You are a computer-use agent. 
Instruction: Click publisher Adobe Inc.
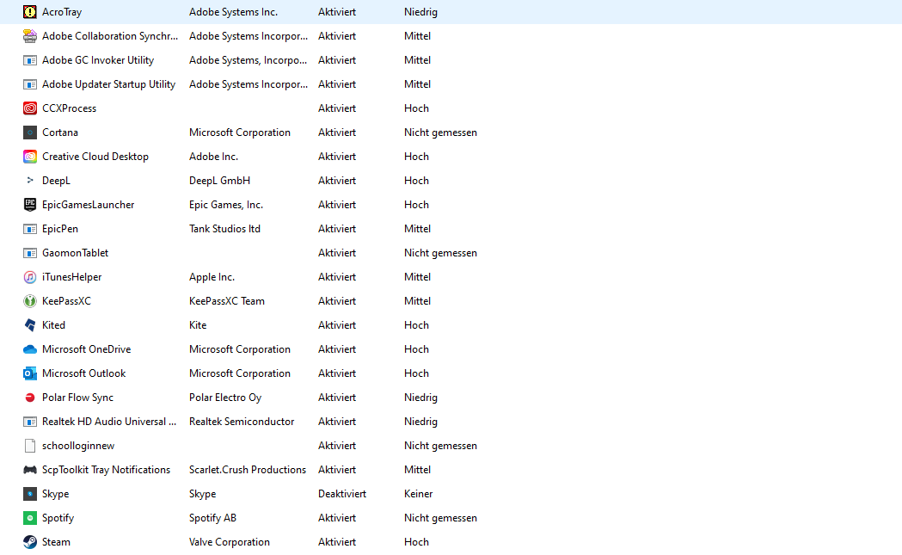[213, 157]
